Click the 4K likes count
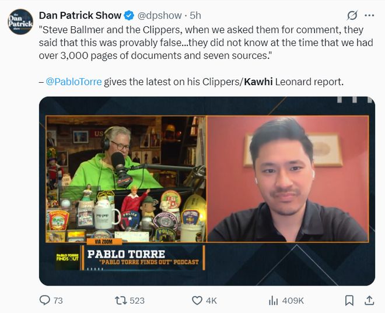 coord(211,301)
